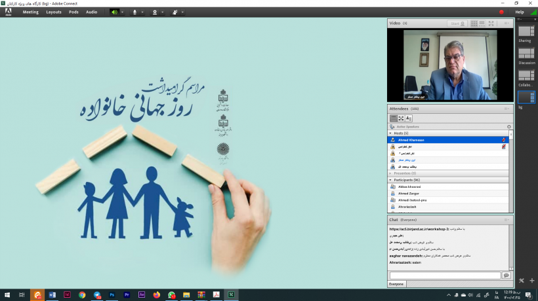The height and width of the screenshot is (301, 538).
Task: Open Premiere Pro from the taskbar
Action: [x=127, y=295]
